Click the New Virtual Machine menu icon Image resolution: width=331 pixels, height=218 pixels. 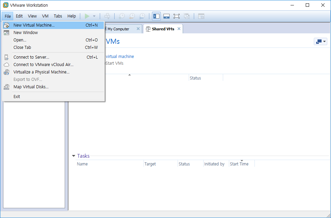pos(6,25)
